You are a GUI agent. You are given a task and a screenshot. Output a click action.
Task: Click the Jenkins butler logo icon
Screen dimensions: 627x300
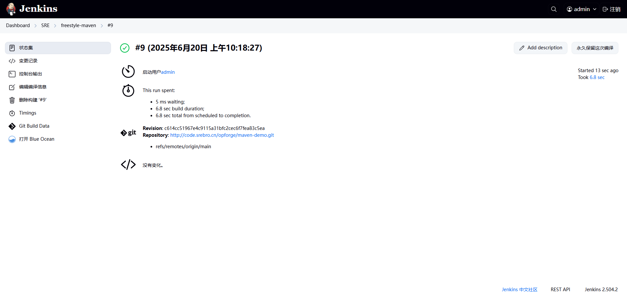(11, 9)
